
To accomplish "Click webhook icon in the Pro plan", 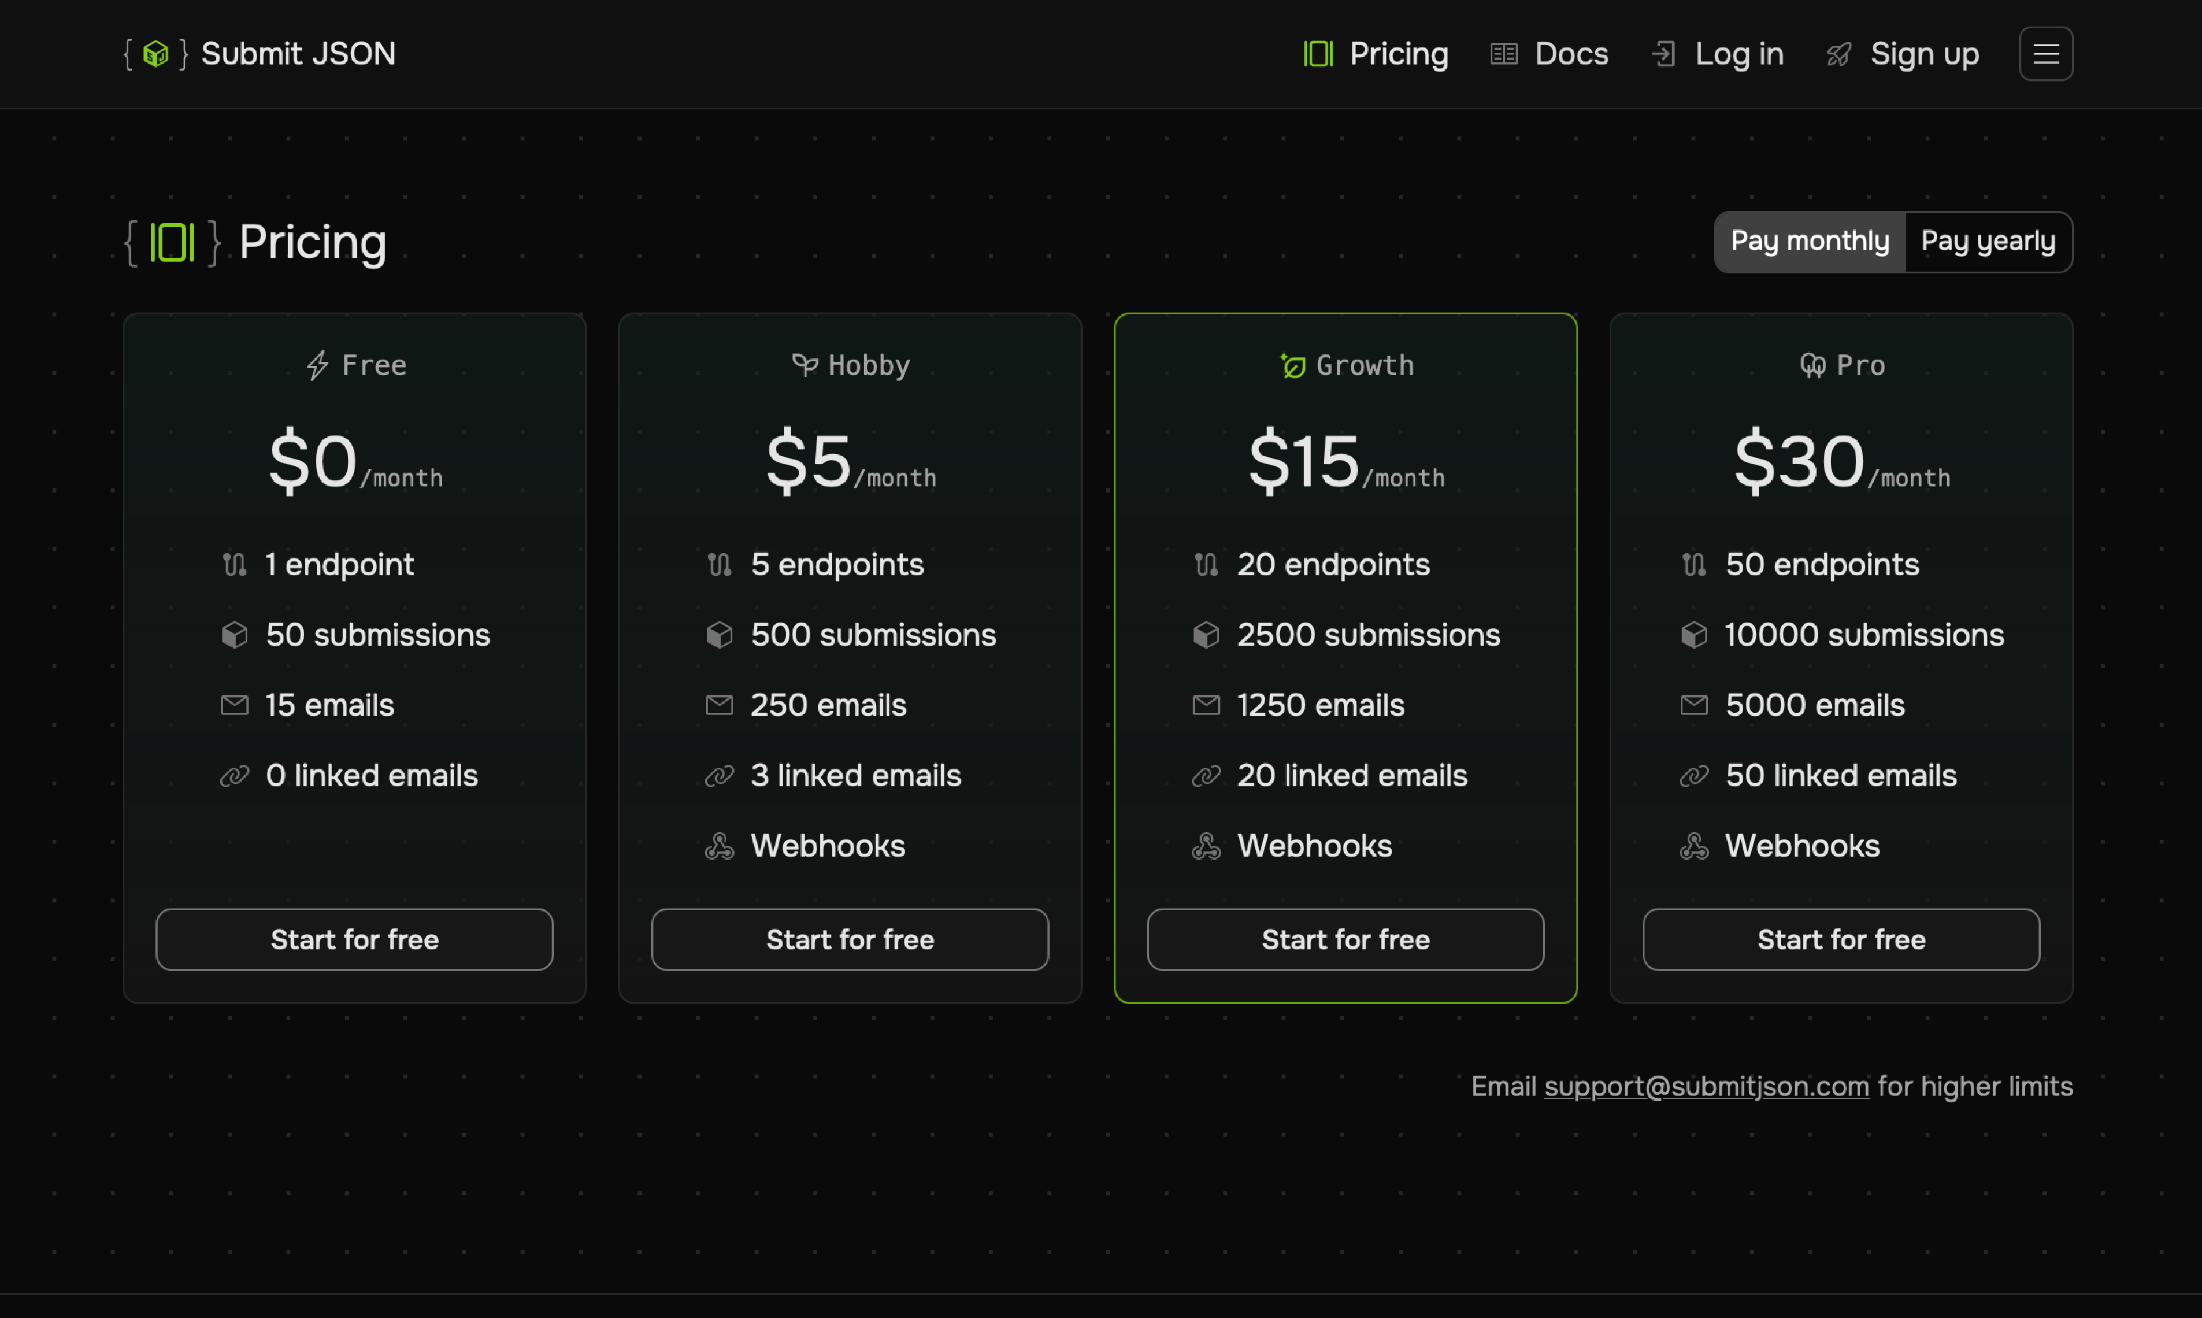I will (1694, 846).
